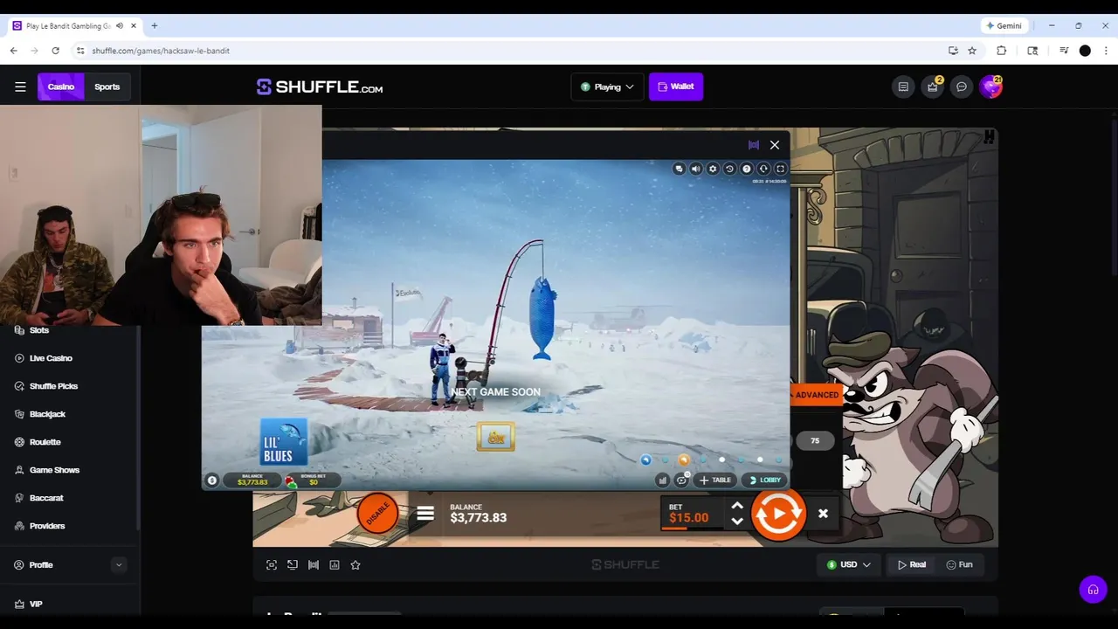Open live support headset bubble
This screenshot has width=1118, height=629.
(1093, 590)
